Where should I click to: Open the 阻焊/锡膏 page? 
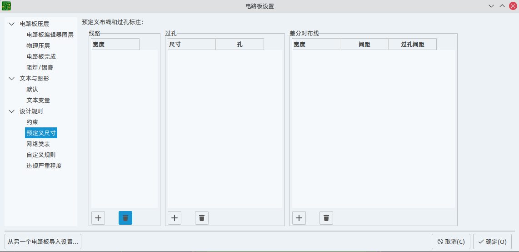coord(40,67)
